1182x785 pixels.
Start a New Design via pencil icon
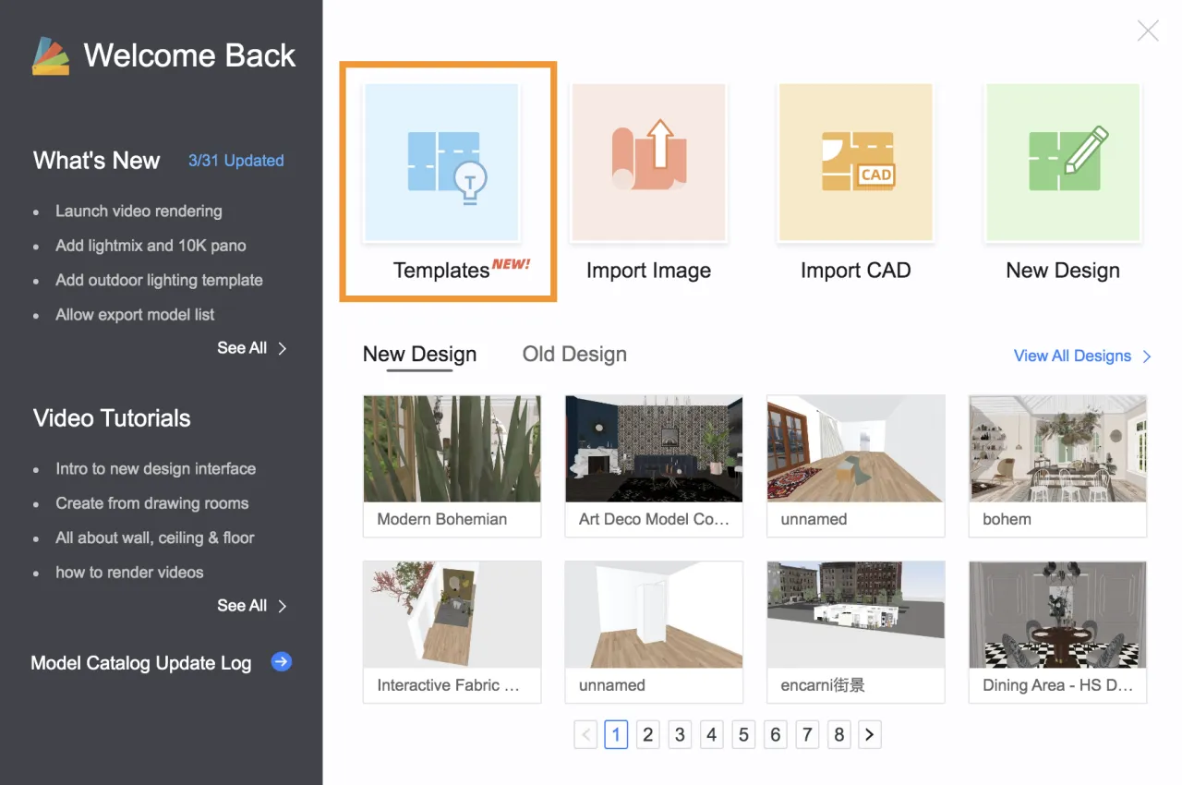[1063, 163]
